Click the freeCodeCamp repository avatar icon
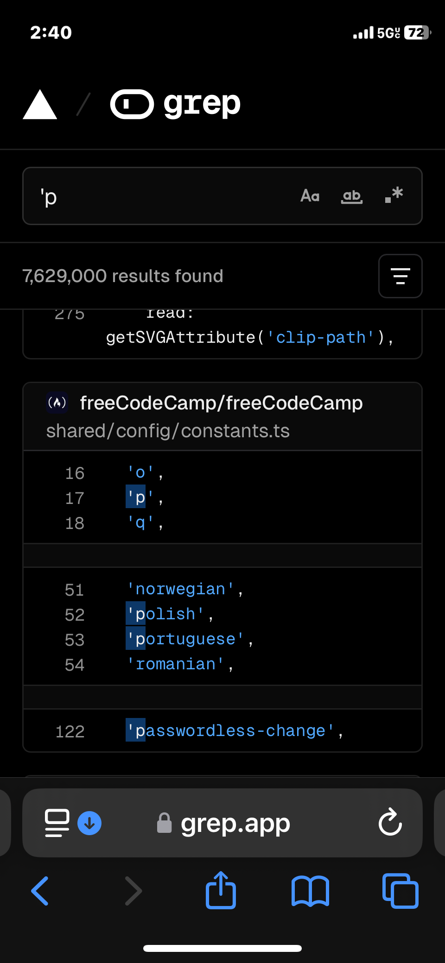 pos(57,403)
